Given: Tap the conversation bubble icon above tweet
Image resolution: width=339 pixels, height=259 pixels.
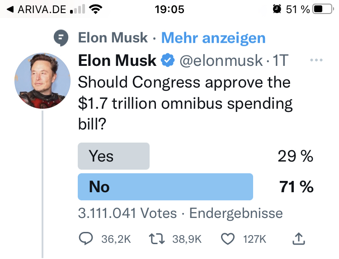Looking at the screenshot, I should coord(61,38).
